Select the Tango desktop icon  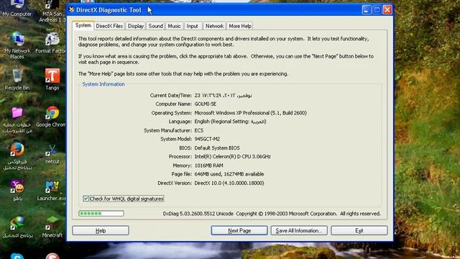(52, 79)
